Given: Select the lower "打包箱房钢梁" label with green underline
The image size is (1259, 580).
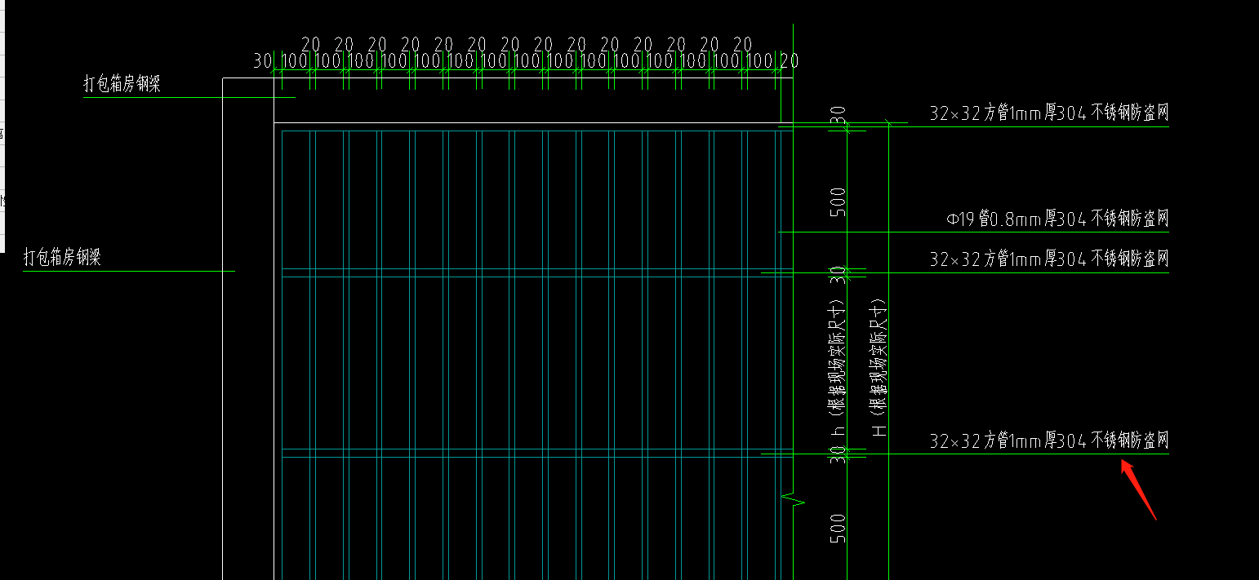Looking at the screenshot, I should point(62,259).
